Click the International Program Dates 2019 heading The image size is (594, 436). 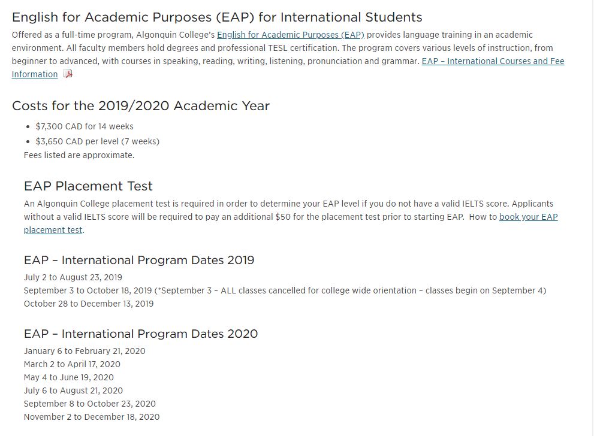click(139, 260)
